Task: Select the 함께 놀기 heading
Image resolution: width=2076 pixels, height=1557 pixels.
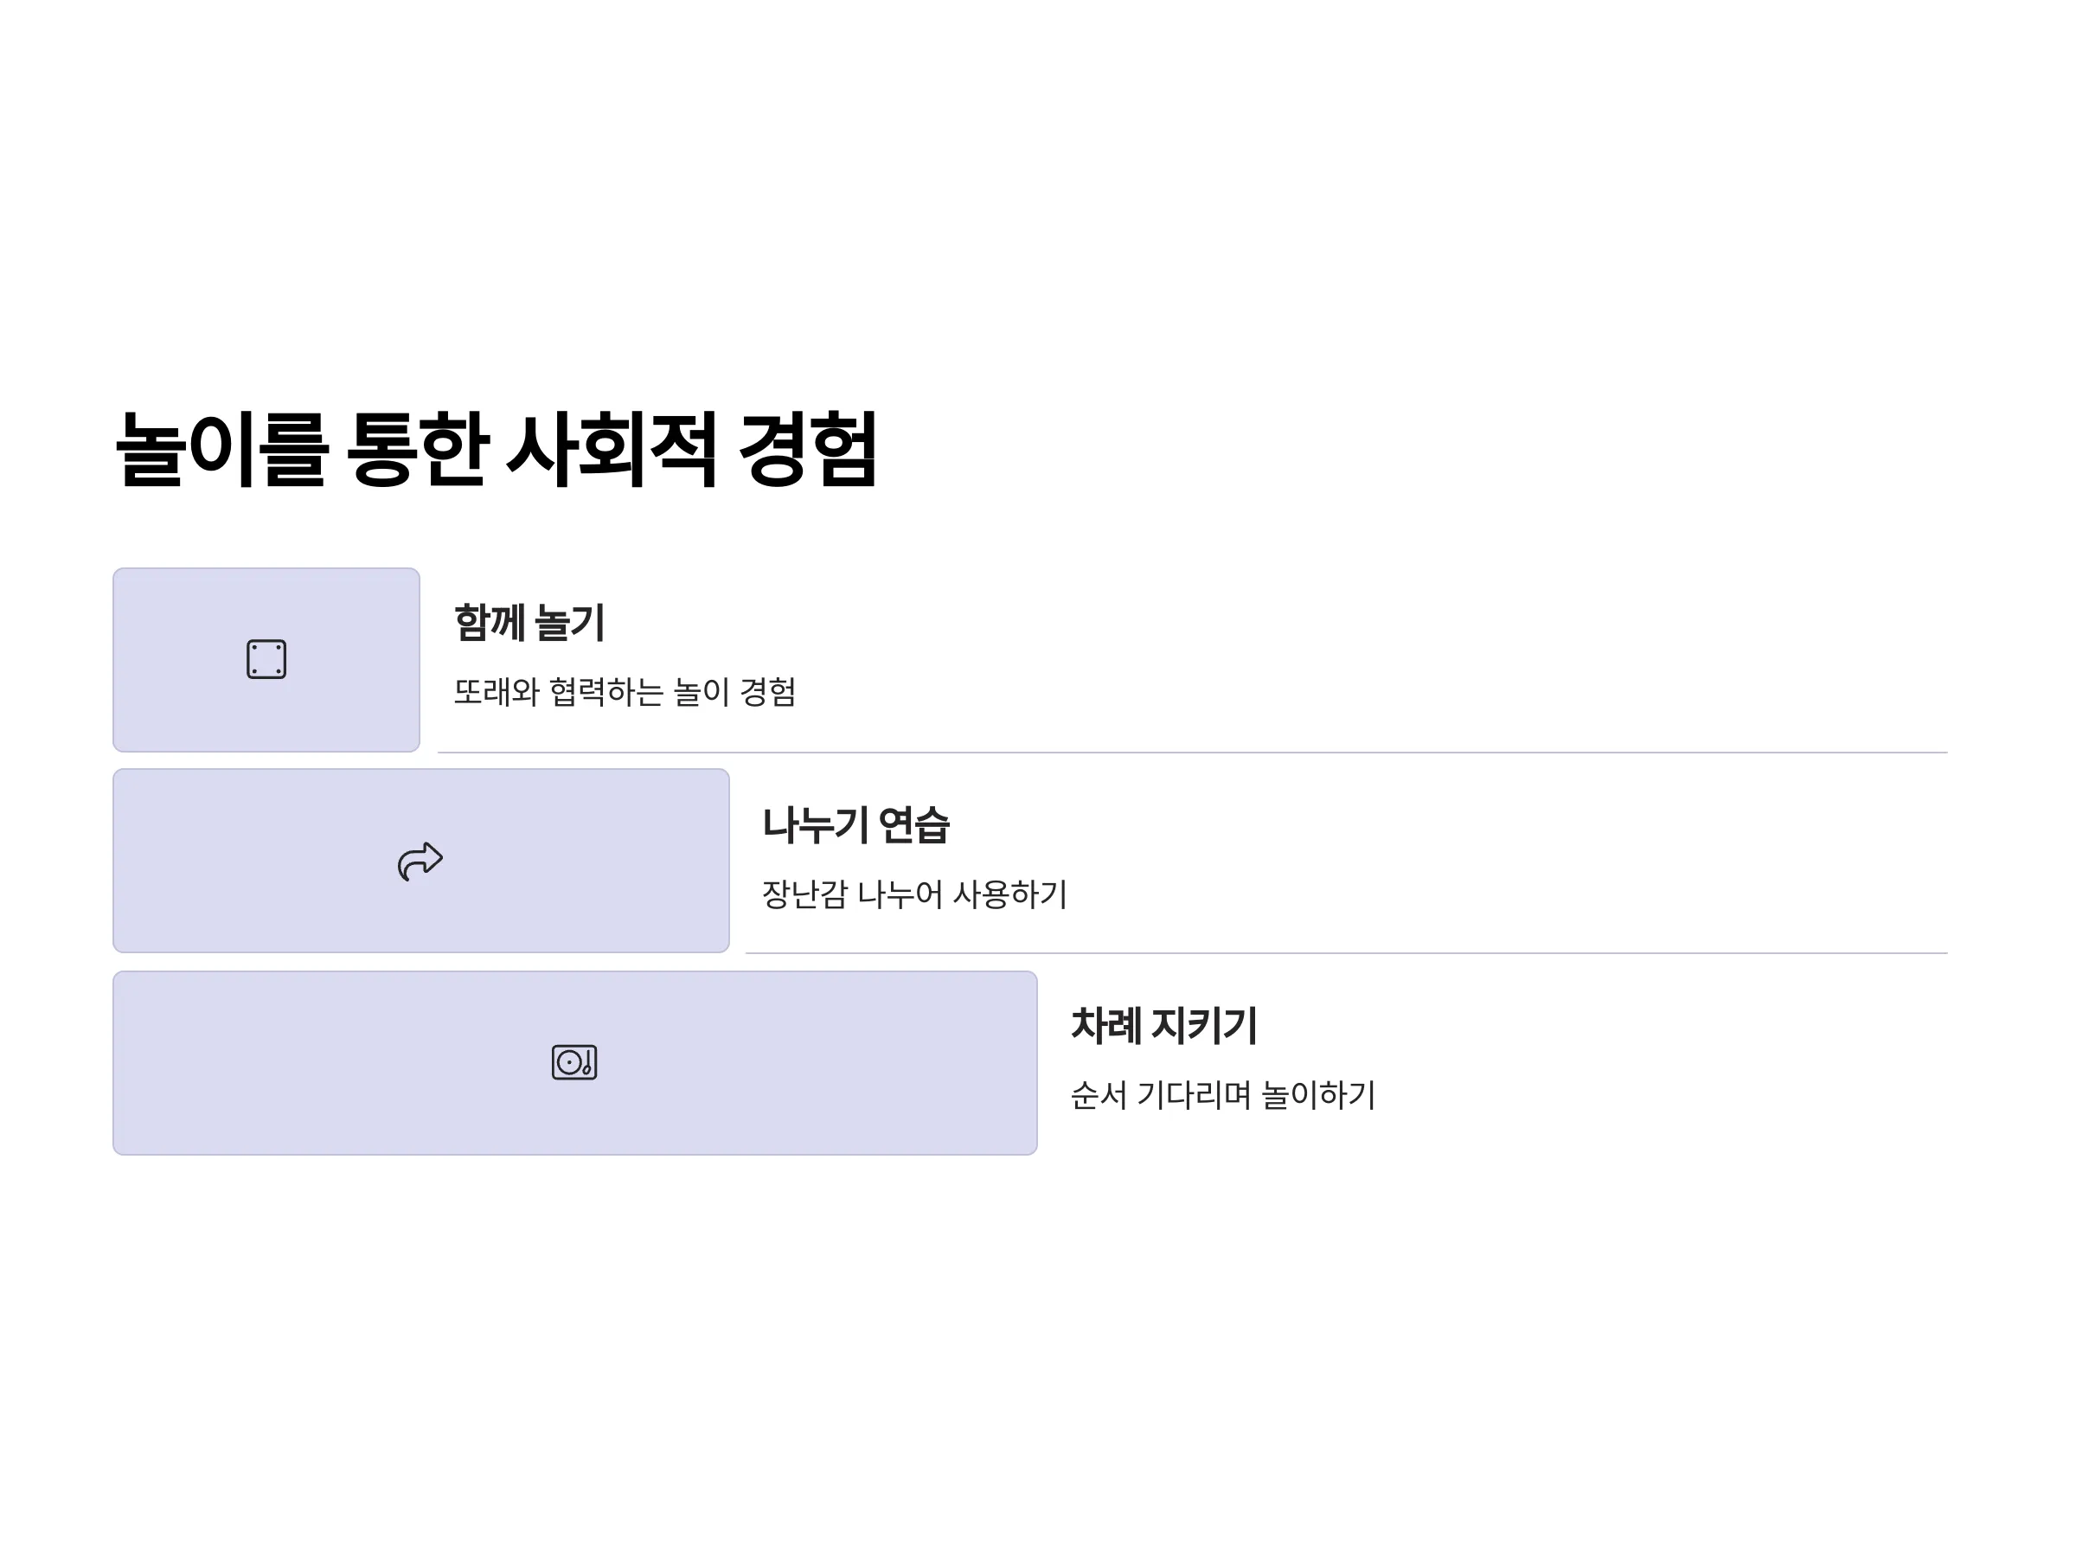Action: pos(529,622)
